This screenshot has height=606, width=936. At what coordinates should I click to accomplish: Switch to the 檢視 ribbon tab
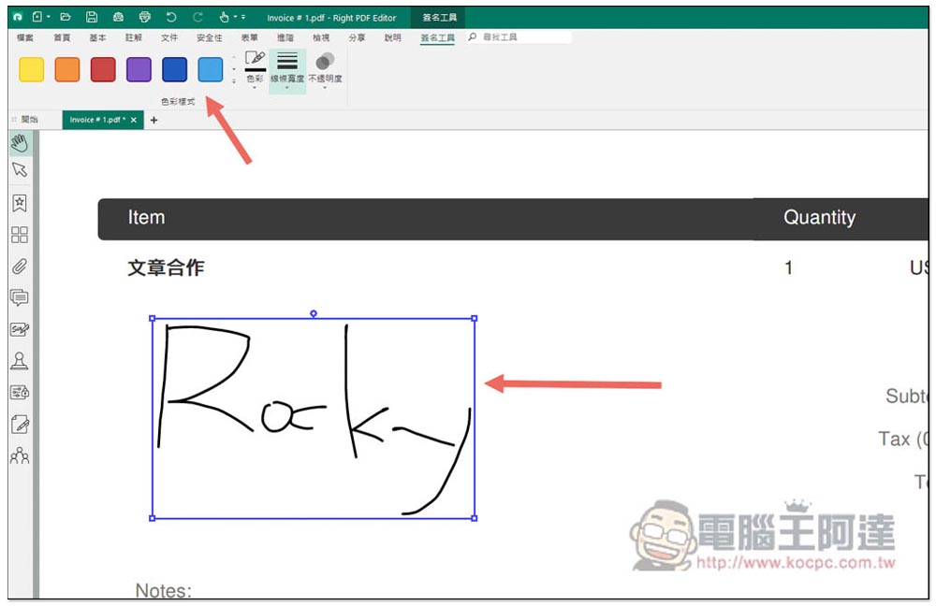(x=321, y=37)
